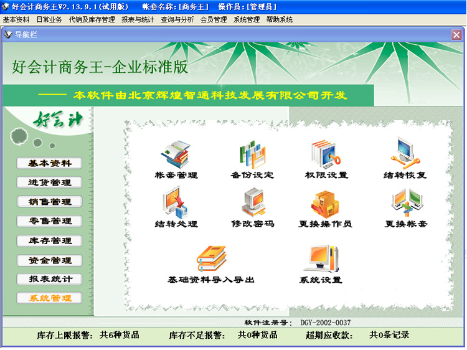The height and width of the screenshot is (350, 467).
Task: Open the 日常业务 menu
Action: [x=49, y=20]
